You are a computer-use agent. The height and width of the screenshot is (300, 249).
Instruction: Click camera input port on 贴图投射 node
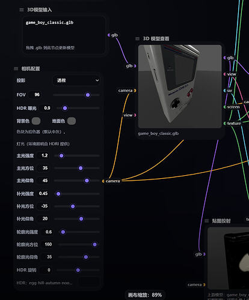[x=204, y=284]
